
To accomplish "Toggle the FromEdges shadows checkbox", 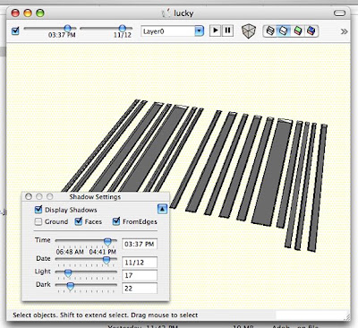I will (116, 221).
